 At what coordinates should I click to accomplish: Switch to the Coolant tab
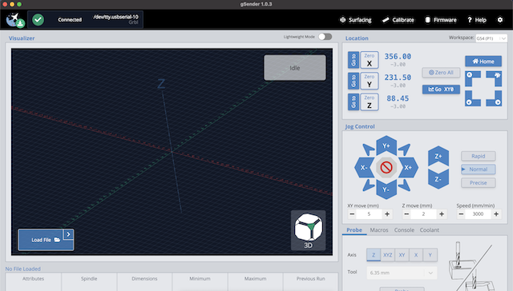[430, 230]
